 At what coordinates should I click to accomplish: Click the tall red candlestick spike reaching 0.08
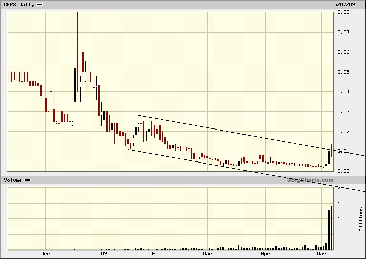(77, 52)
